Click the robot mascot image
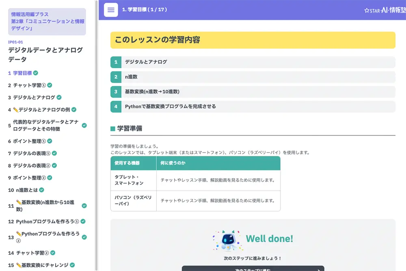The height and width of the screenshot is (271, 406). pyautogui.click(x=228, y=241)
